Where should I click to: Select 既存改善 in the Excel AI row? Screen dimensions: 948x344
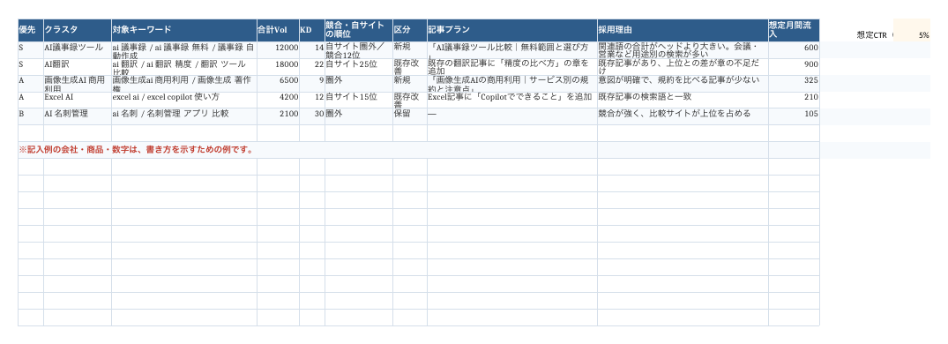pos(410,101)
